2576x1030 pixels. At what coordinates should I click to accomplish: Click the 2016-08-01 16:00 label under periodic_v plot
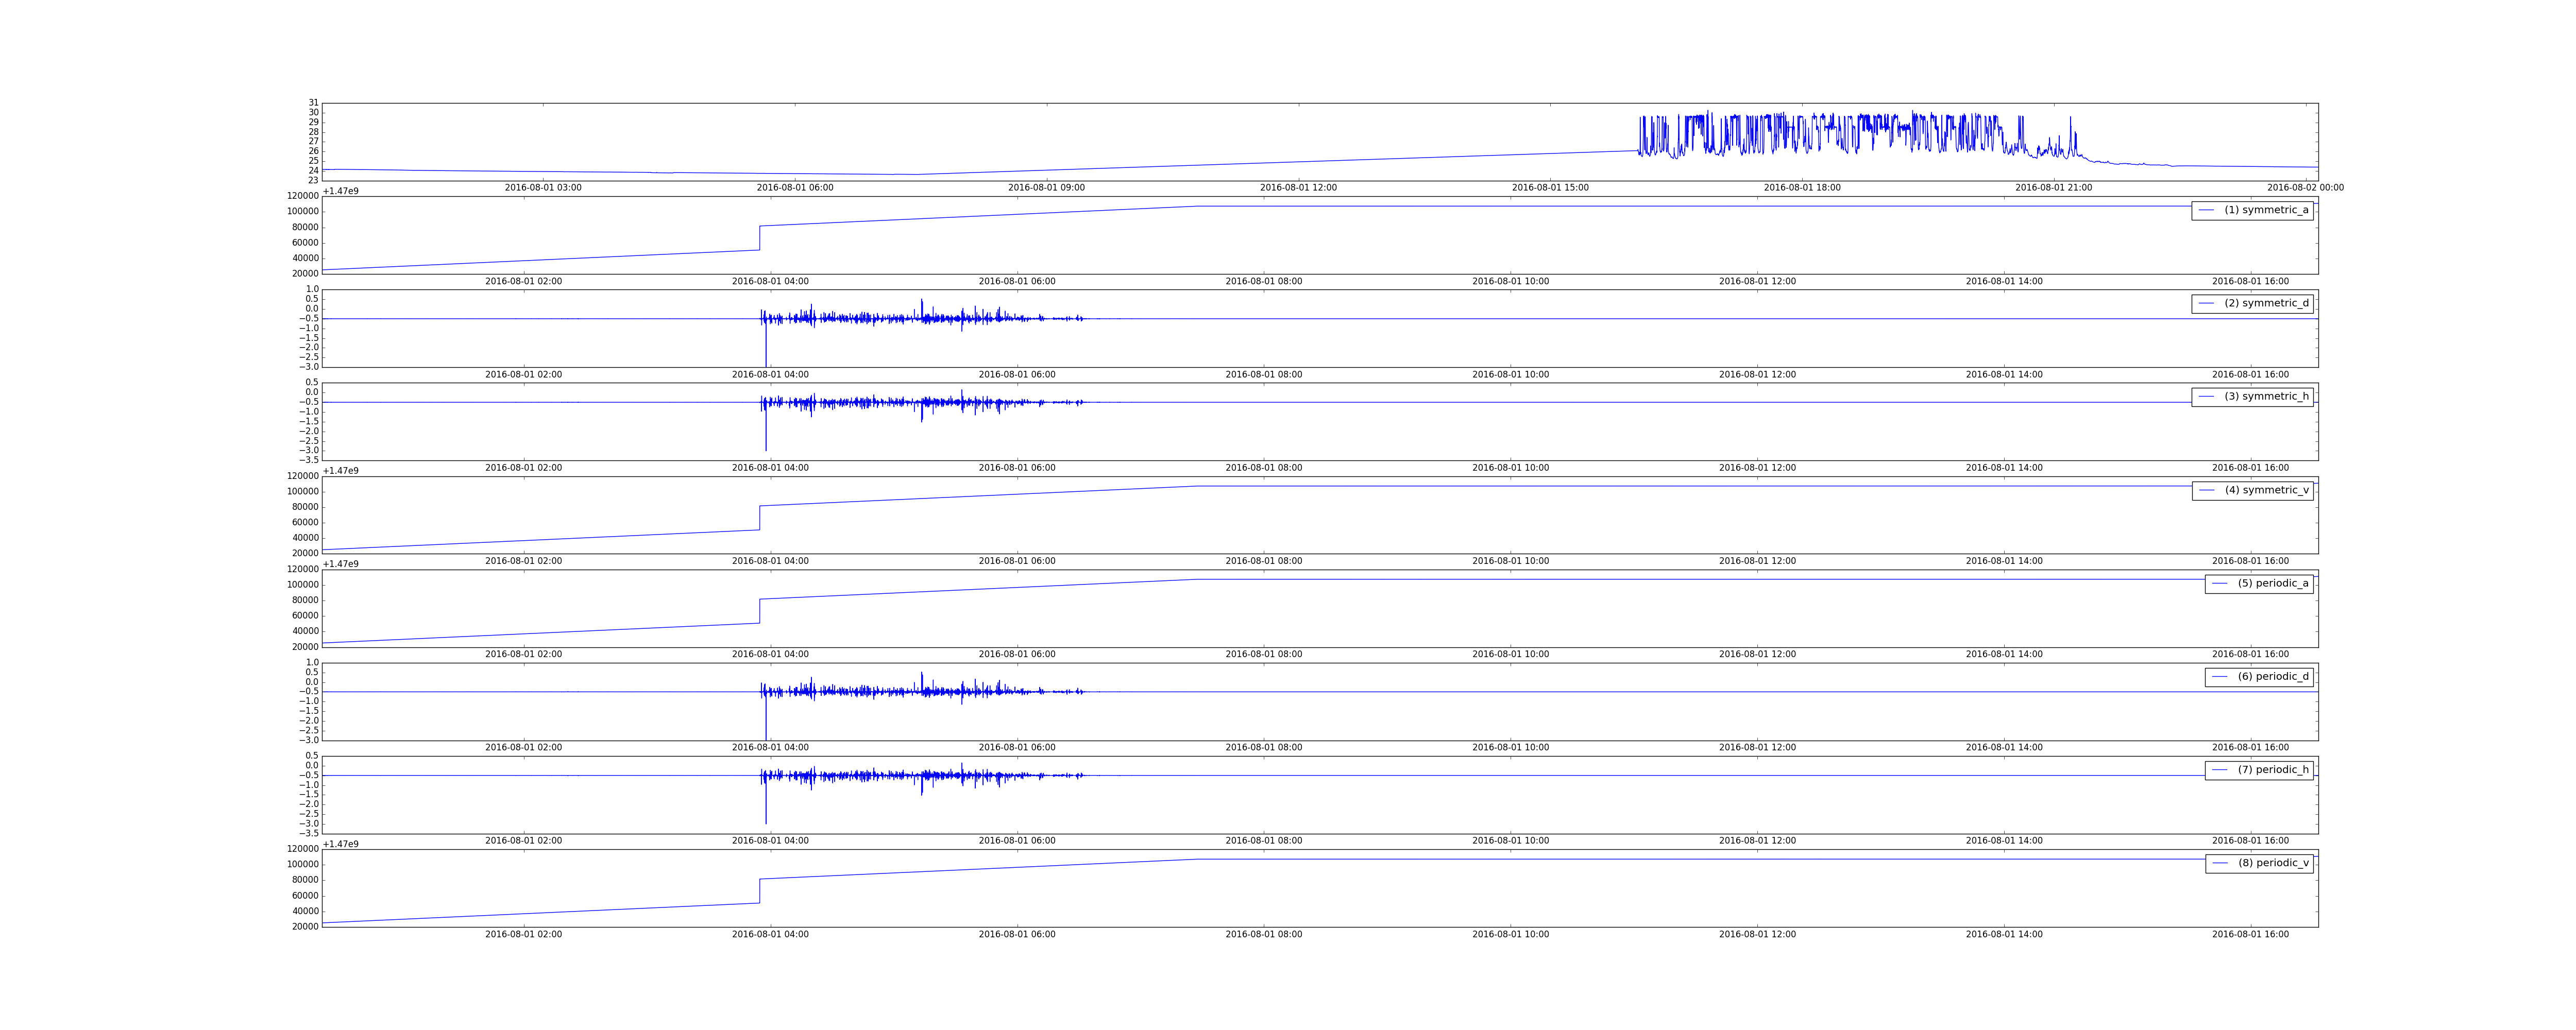pyautogui.click(x=2250, y=935)
